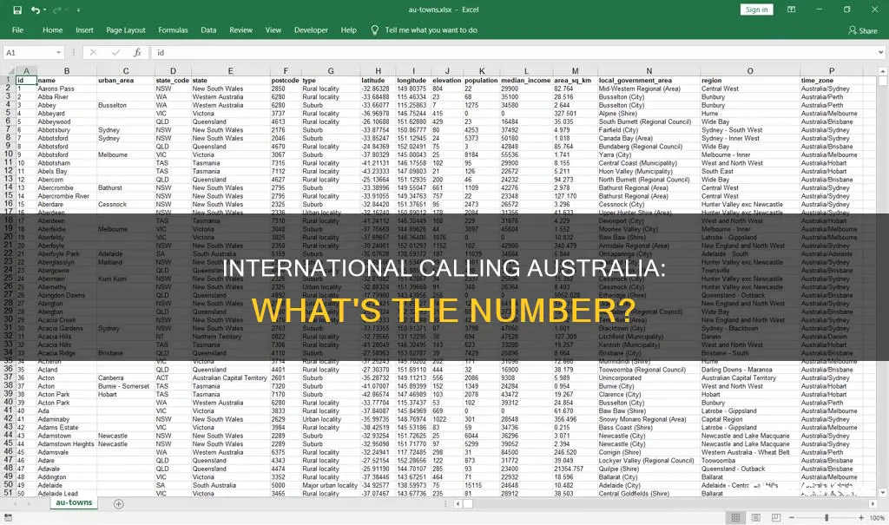The width and height of the screenshot is (889, 525).
Task: Switch to the Home ribbon tab
Action: point(52,30)
